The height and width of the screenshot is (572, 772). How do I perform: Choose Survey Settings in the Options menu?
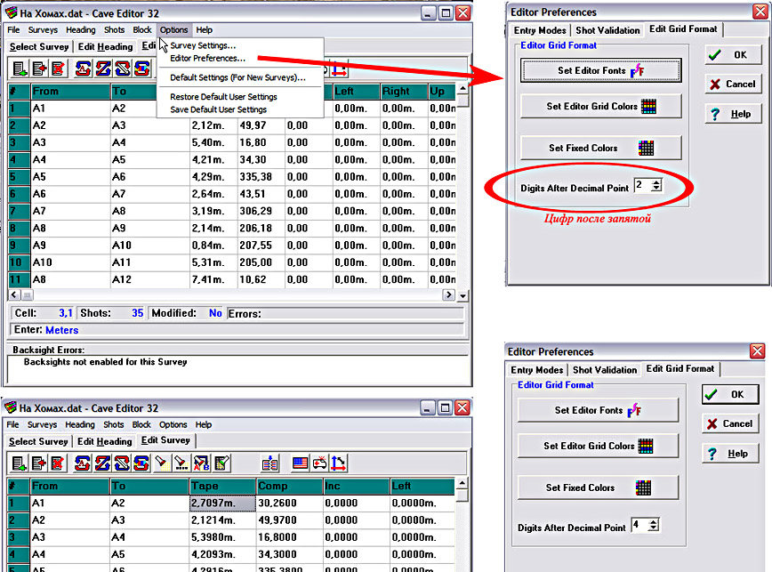point(203,45)
